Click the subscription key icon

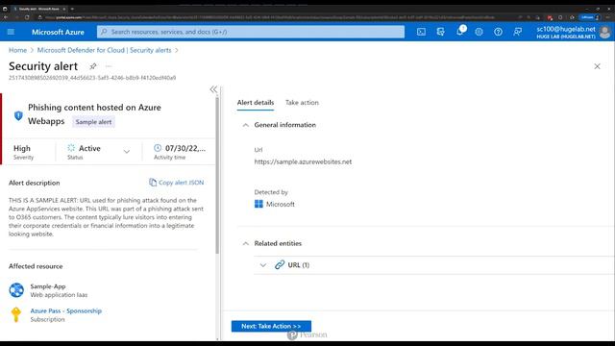tap(15, 314)
